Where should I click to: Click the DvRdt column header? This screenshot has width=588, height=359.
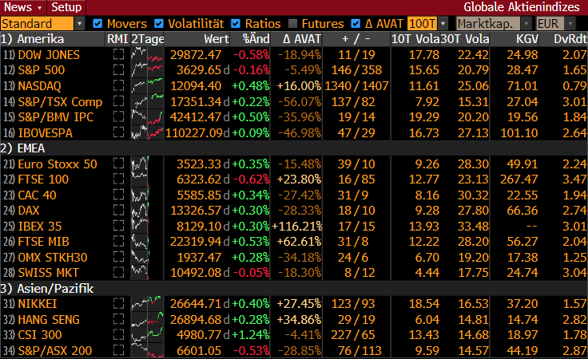tap(570, 39)
